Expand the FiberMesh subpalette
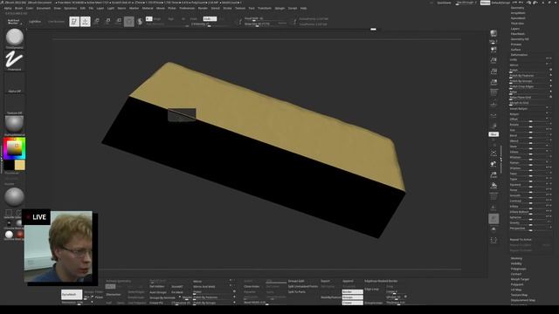Viewport: 559px width, 314px height. coord(518,34)
